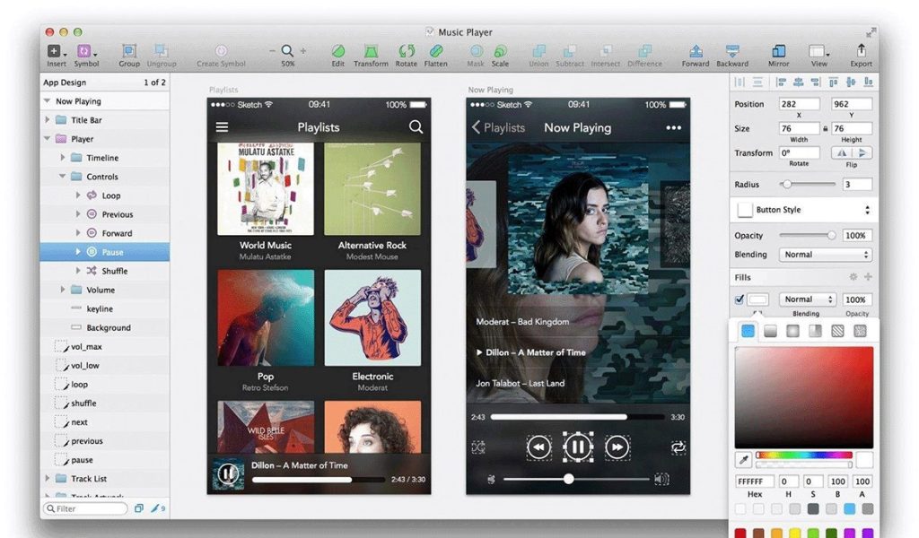919x538 pixels.
Task: Select the solid color fill tab
Action: 748,331
